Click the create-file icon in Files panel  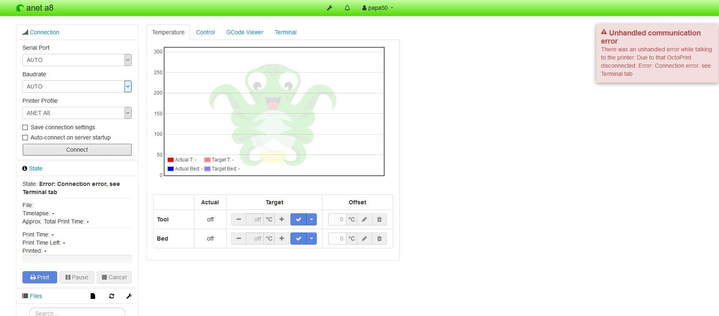pyautogui.click(x=93, y=296)
